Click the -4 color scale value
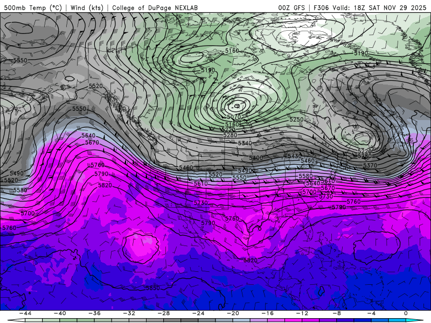 coord(371,313)
